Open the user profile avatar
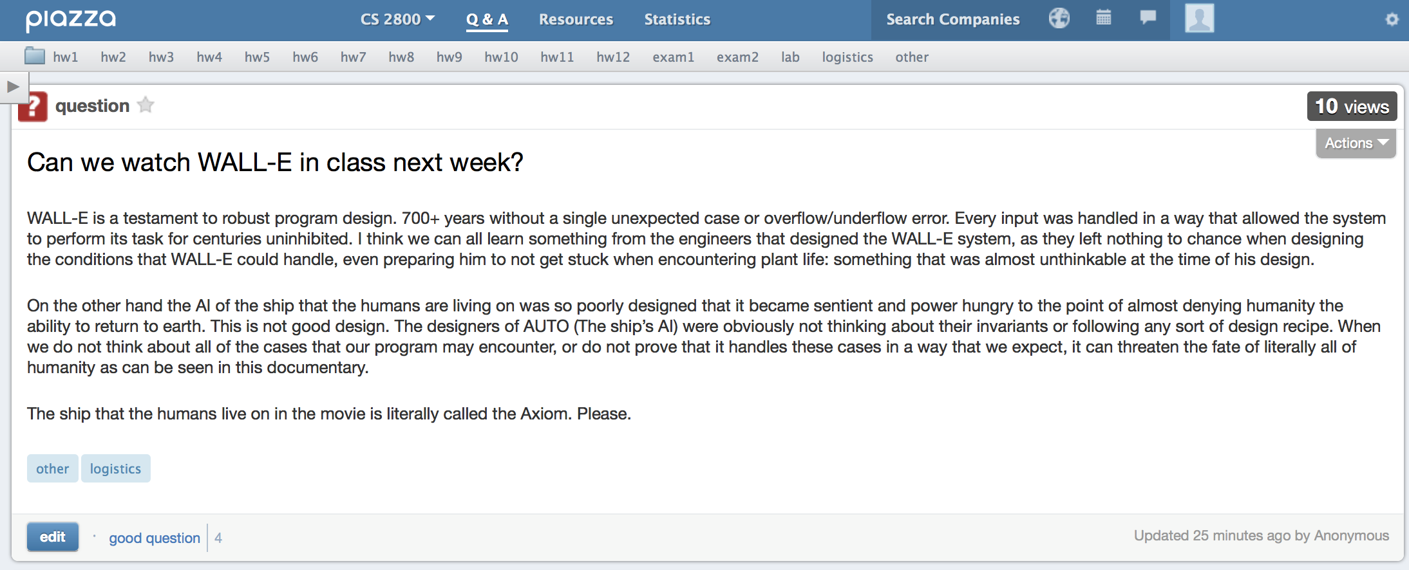 (1199, 18)
